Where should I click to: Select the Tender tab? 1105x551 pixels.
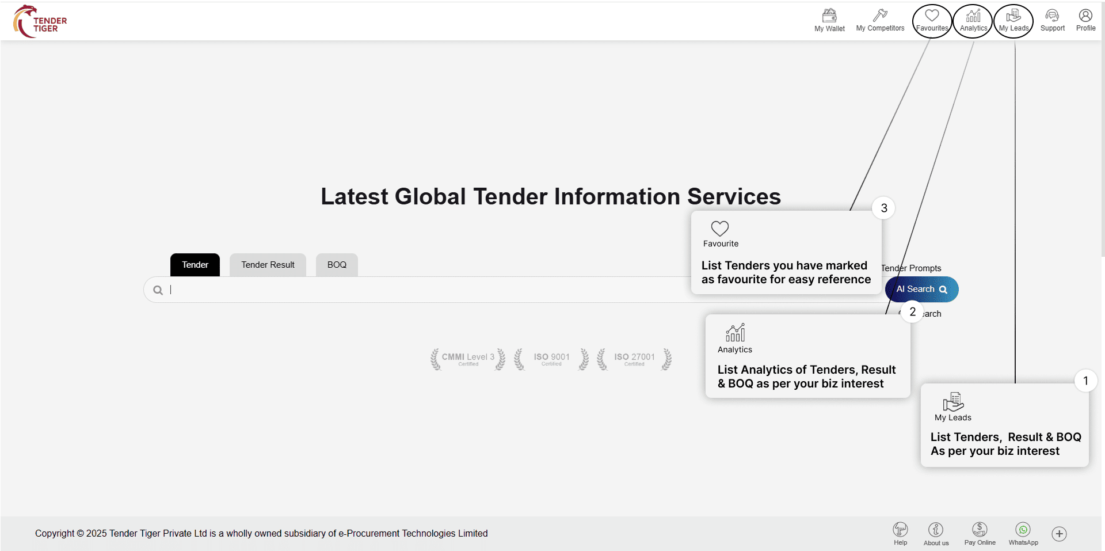point(195,265)
